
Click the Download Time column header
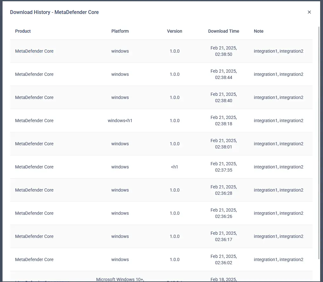pyautogui.click(x=224, y=31)
